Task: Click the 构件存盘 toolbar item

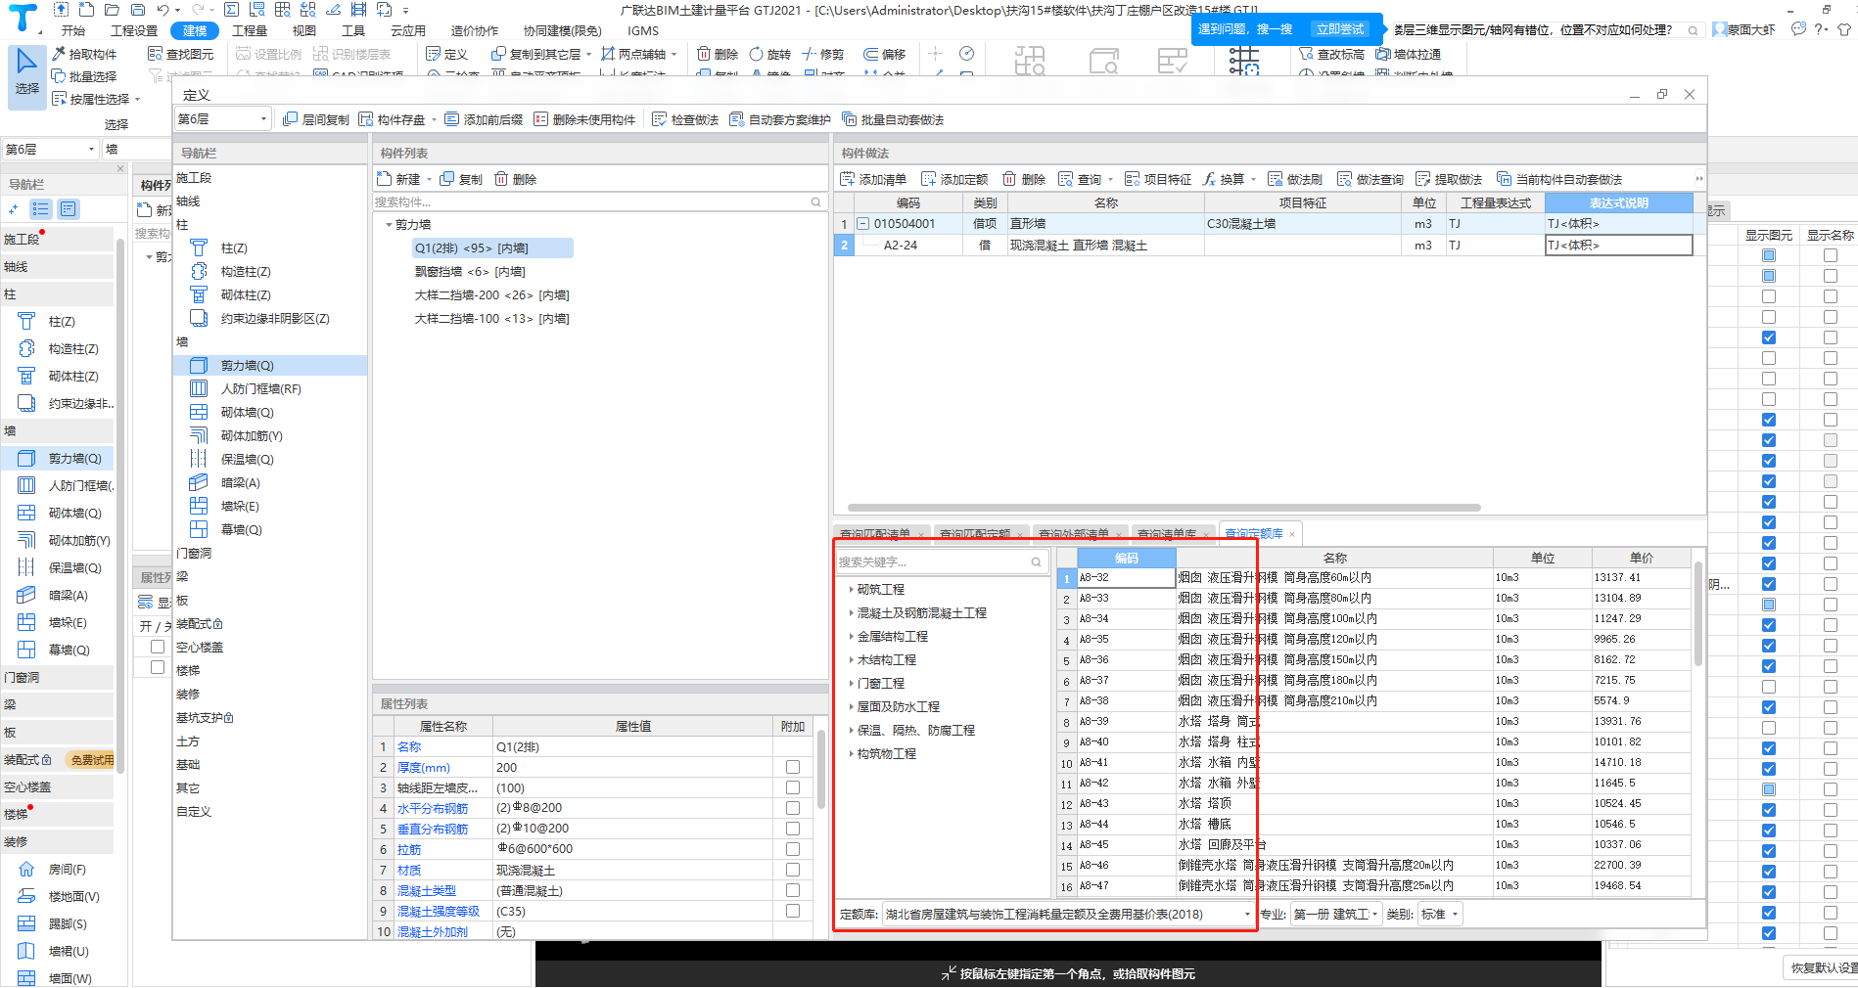Action: [392, 119]
